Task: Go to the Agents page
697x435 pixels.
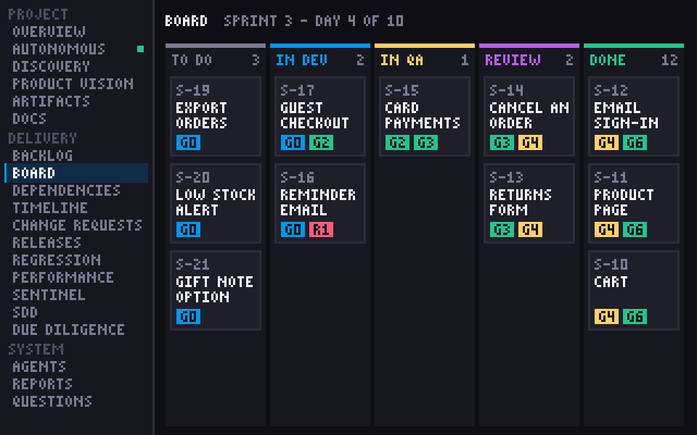Action: coord(39,366)
